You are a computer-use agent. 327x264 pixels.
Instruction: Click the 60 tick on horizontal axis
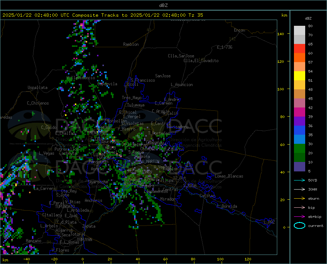pos(165,259)
